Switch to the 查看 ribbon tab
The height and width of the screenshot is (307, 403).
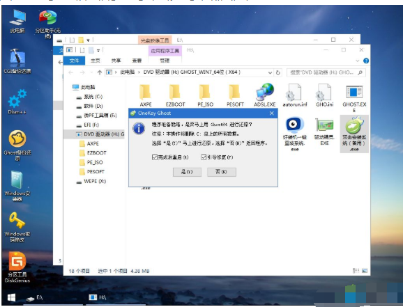click(137, 61)
